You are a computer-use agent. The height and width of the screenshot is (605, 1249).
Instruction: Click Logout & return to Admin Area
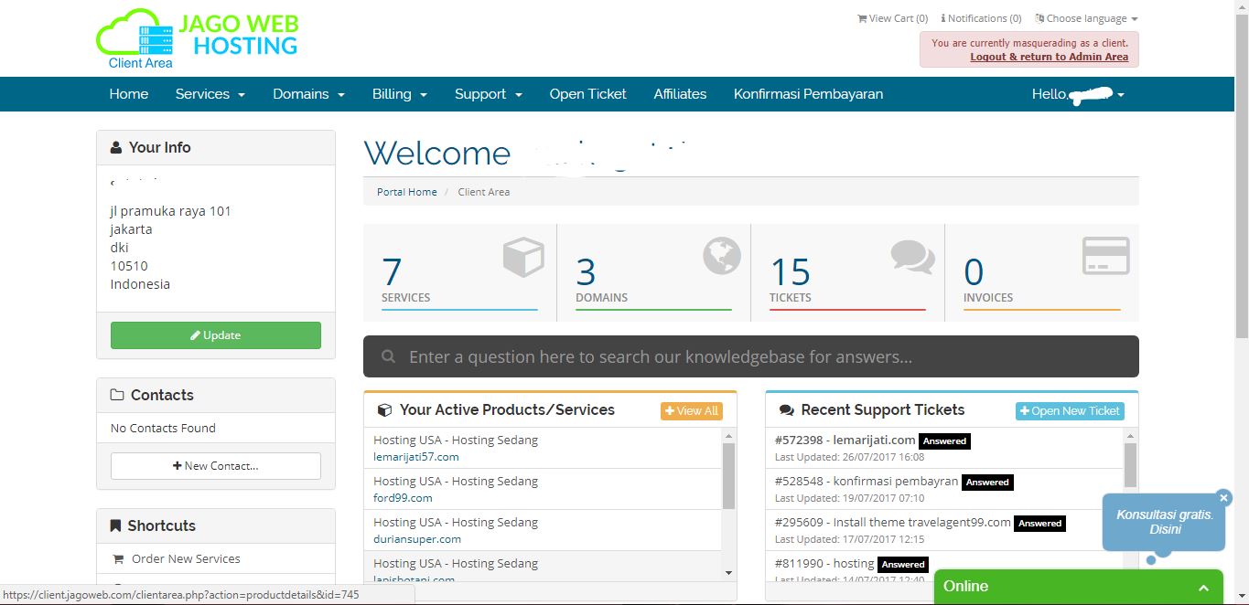coord(1049,57)
